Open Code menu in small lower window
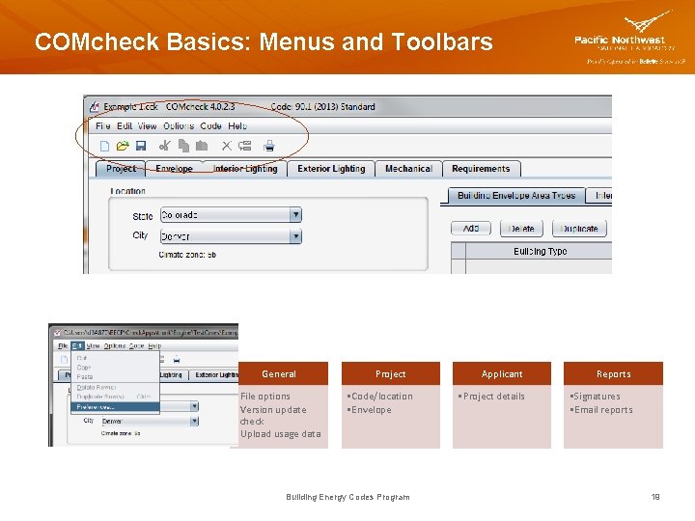Viewport: 695px width, 521px height. (136, 345)
